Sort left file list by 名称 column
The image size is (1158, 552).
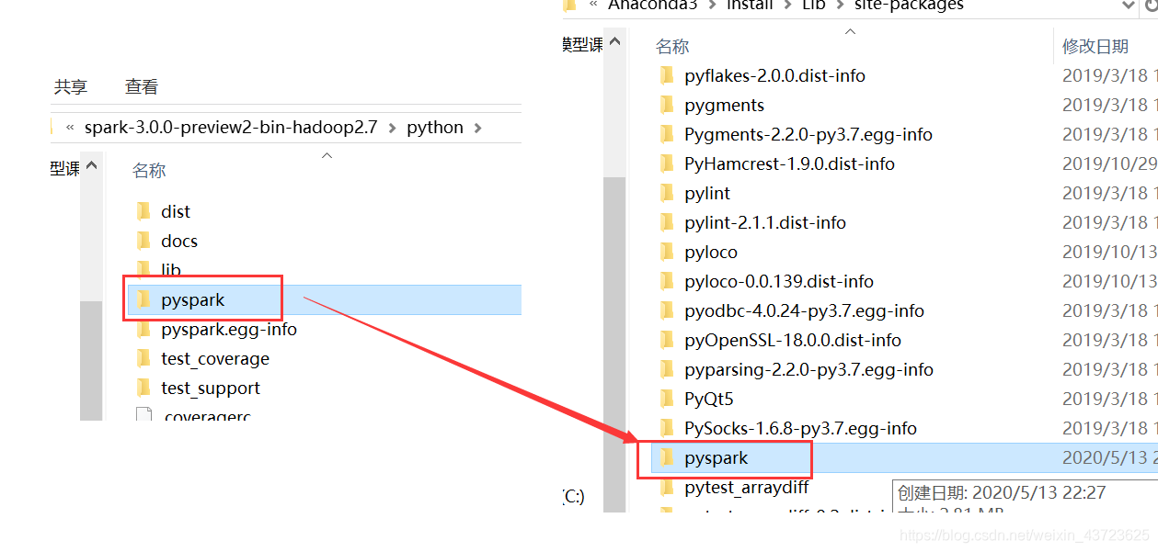pos(149,171)
